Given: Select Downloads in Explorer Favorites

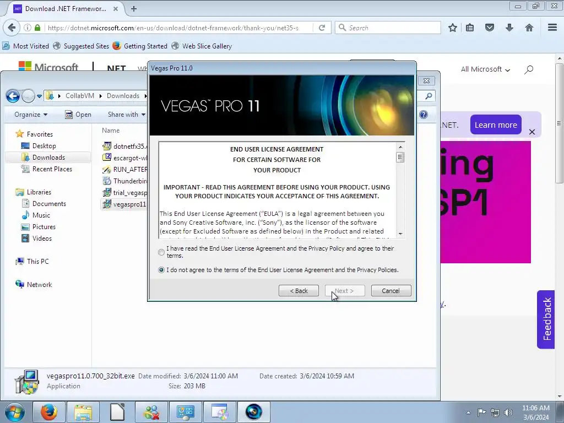Looking at the screenshot, I should tap(48, 157).
